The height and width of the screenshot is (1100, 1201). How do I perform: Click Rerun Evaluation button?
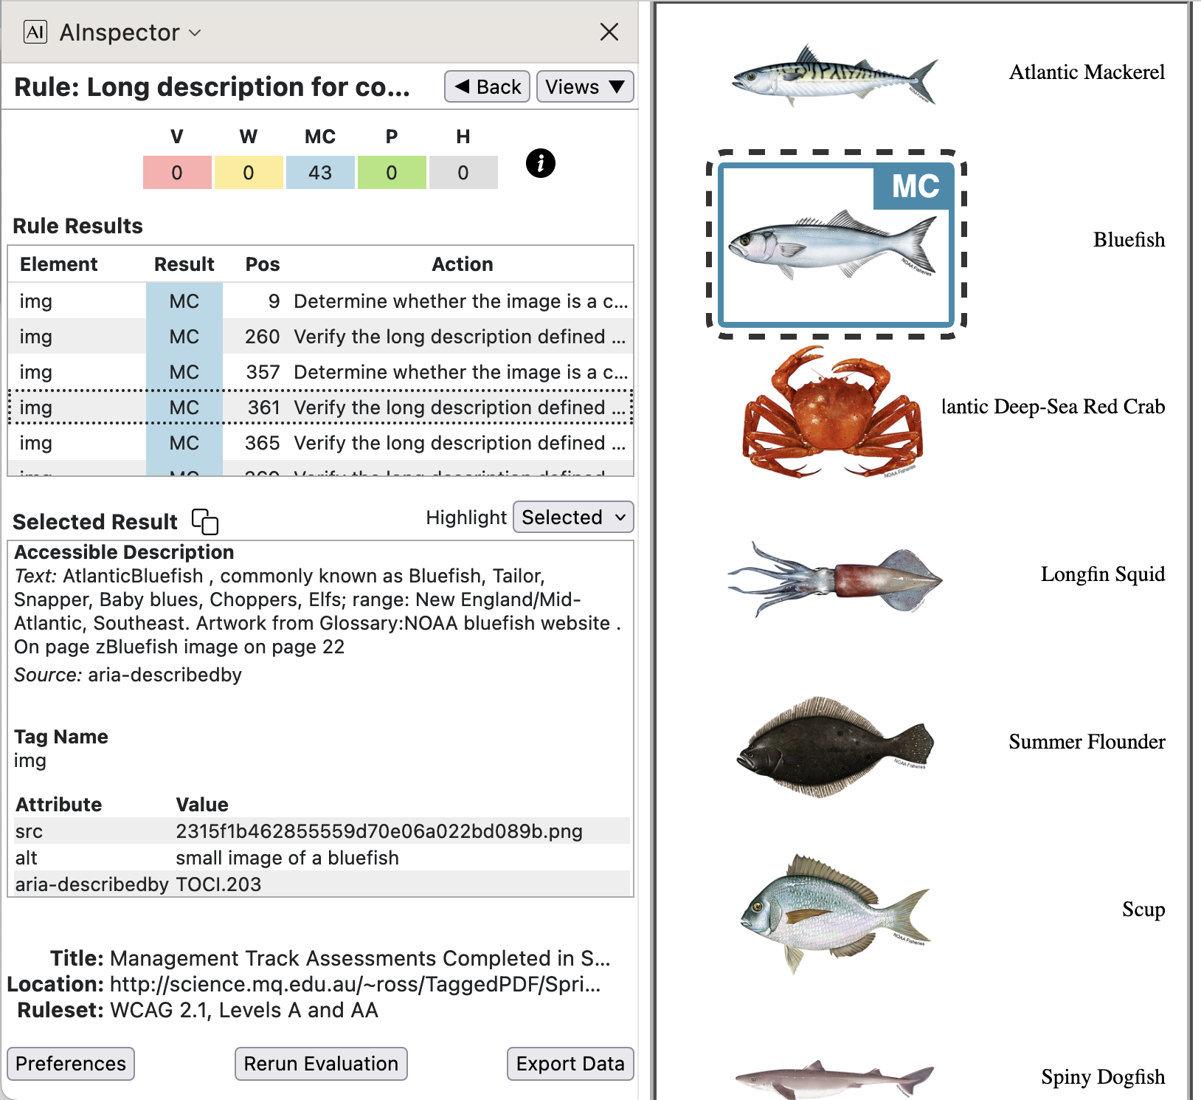tap(321, 1063)
